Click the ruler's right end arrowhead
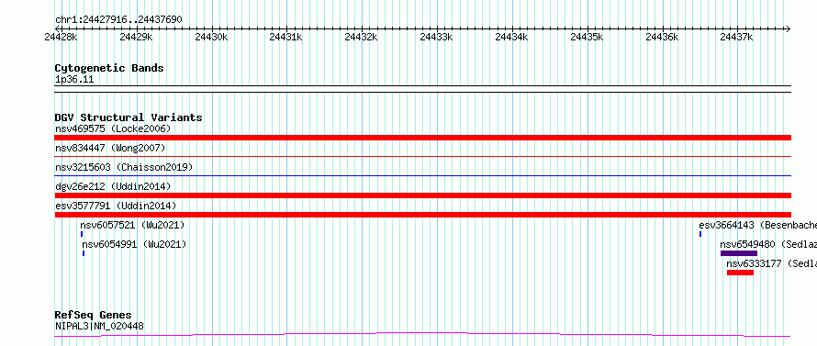The width and height of the screenshot is (817, 346). tap(789, 28)
